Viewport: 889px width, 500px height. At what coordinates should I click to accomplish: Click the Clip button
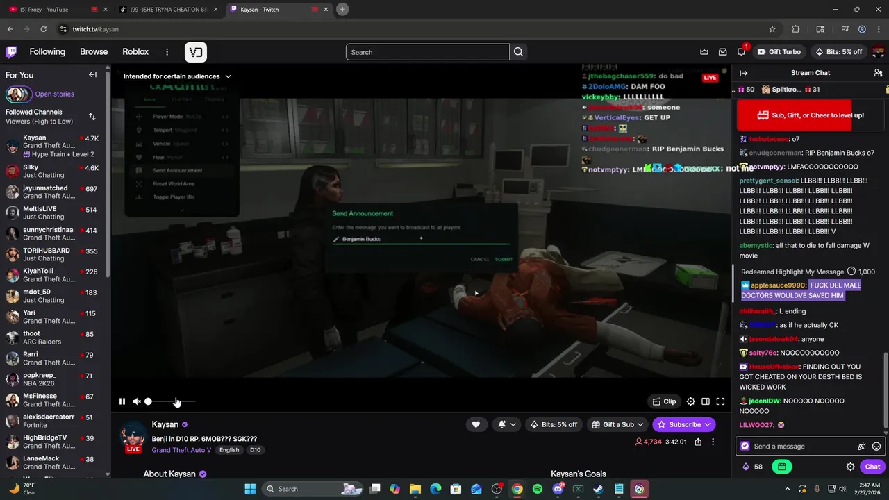[665, 401]
